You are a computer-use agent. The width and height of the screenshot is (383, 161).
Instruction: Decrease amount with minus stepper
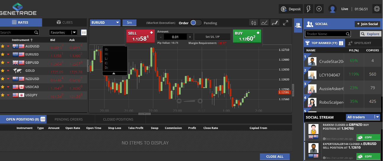click(x=161, y=37)
